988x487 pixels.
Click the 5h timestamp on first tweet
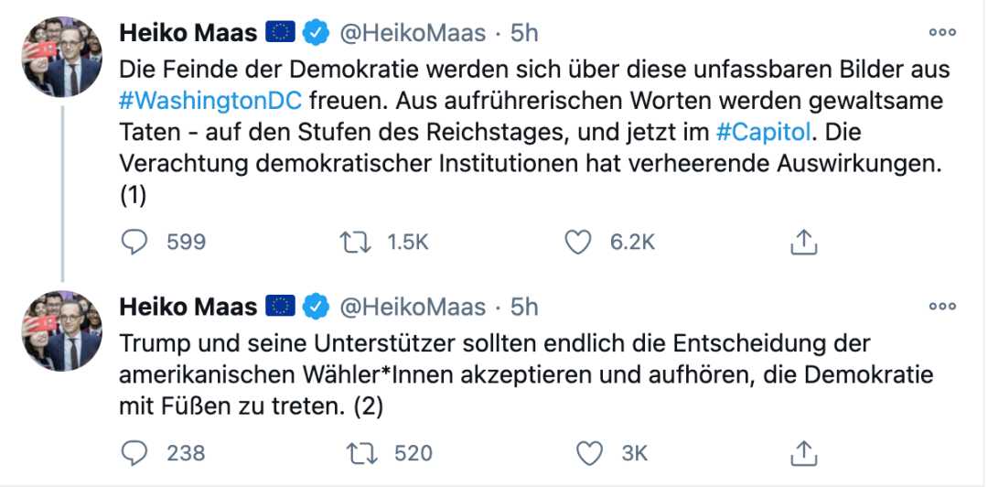[x=524, y=34]
